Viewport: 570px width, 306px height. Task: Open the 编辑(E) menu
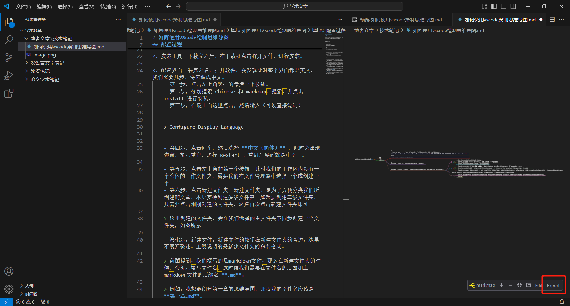pyautogui.click(x=44, y=7)
